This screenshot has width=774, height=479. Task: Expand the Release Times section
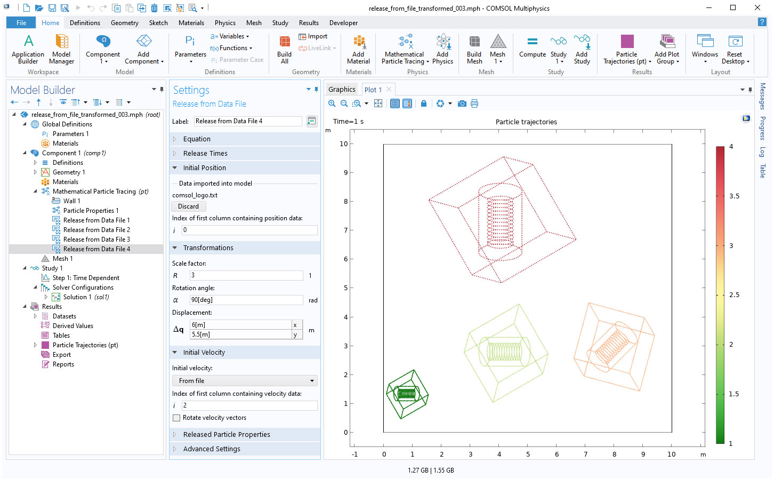(x=205, y=154)
